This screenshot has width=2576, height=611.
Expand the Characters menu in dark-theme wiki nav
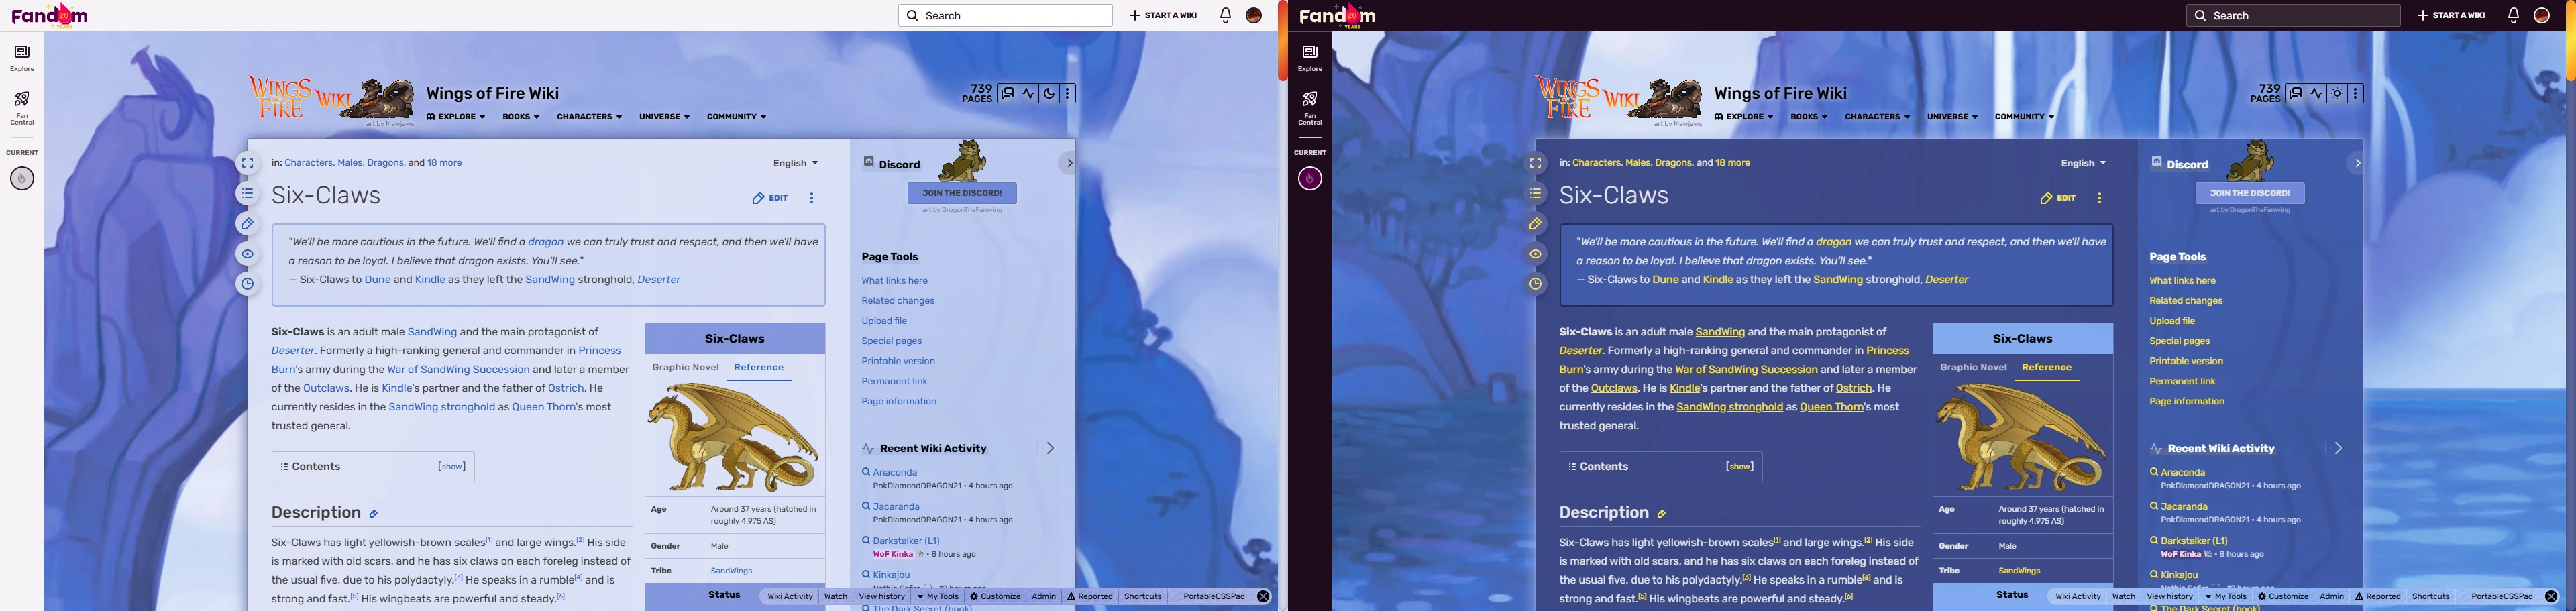1877,117
